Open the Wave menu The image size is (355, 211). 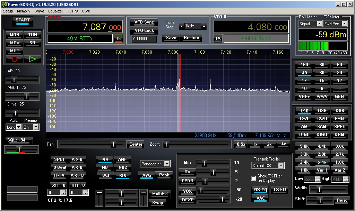pos(39,11)
